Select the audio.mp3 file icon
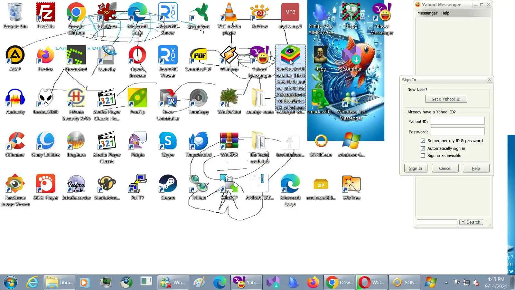515x290 pixels. [290, 15]
